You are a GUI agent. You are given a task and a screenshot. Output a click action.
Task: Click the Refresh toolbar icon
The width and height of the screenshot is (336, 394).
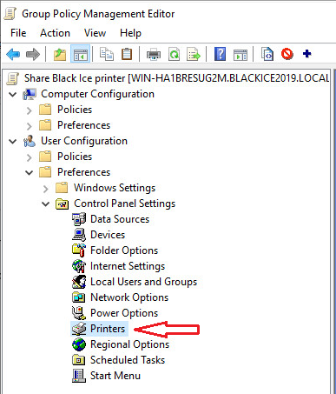[x=174, y=54]
